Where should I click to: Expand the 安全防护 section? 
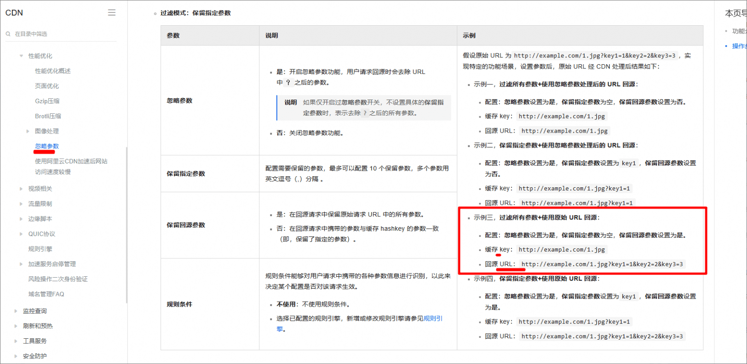click(16, 356)
